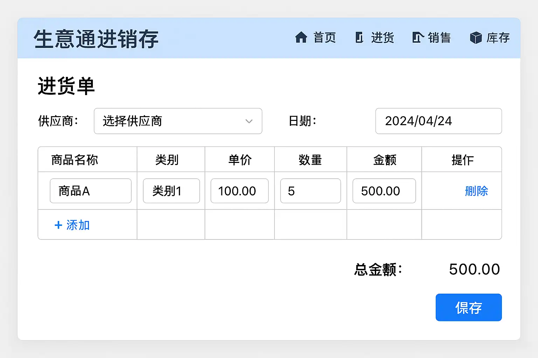Click the unit price field 100.00

239,191
